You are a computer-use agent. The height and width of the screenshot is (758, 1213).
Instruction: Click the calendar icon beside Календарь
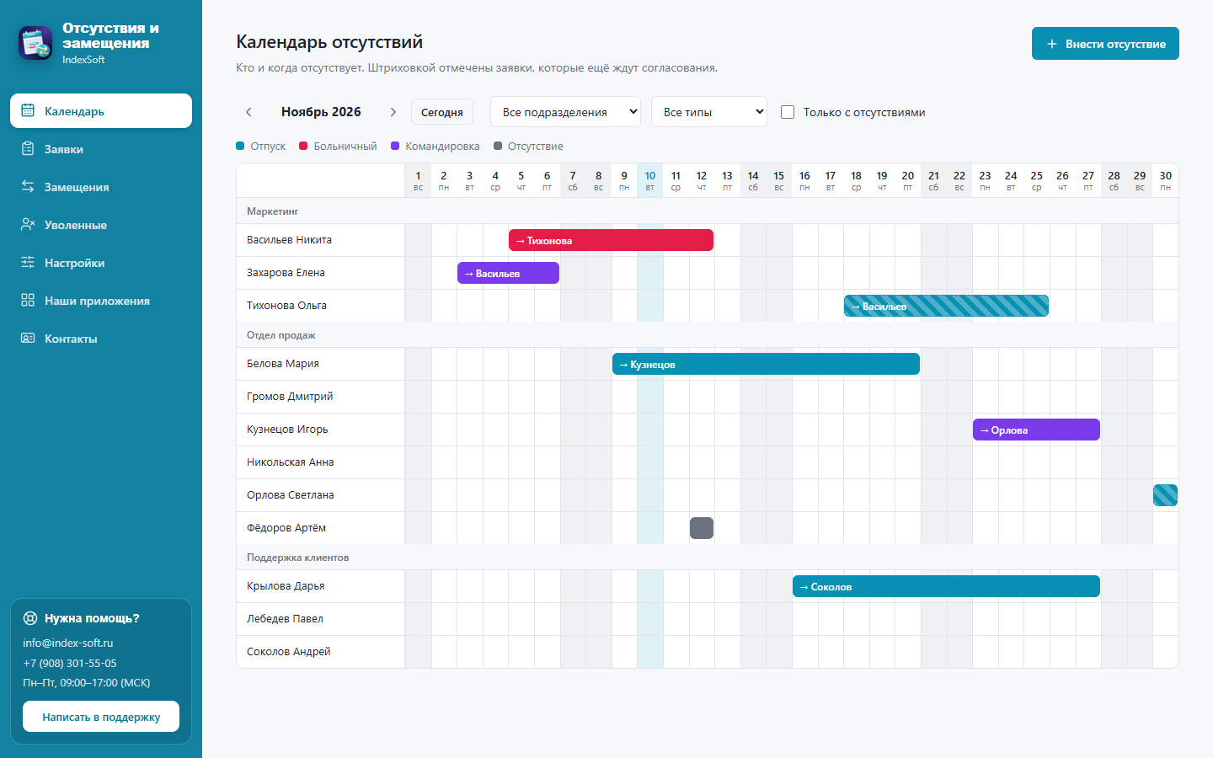[28, 110]
